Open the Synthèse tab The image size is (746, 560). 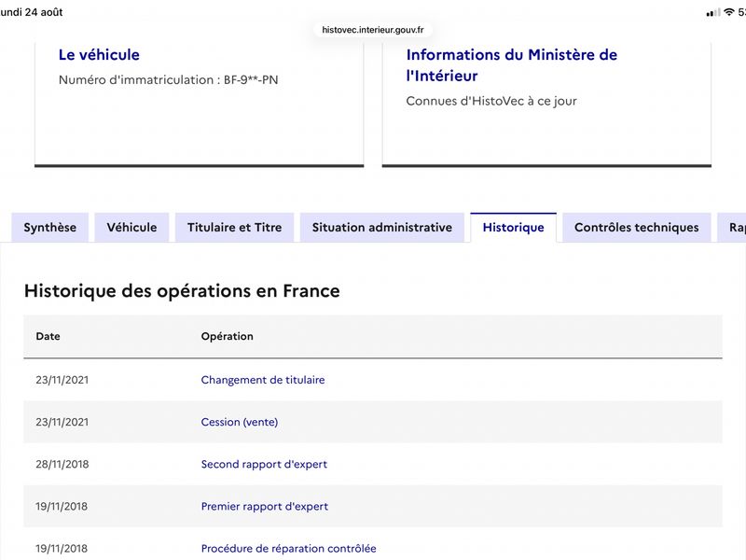pyautogui.click(x=50, y=228)
